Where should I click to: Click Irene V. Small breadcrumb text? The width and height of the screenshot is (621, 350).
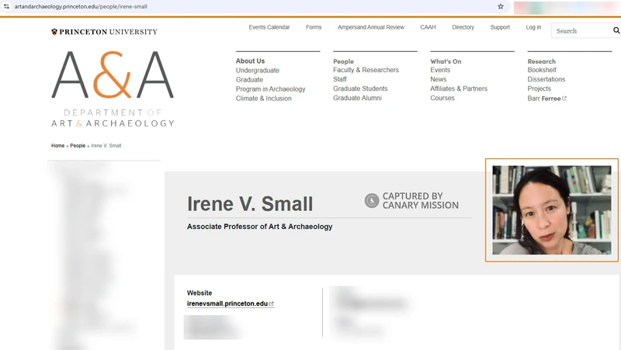pos(106,146)
